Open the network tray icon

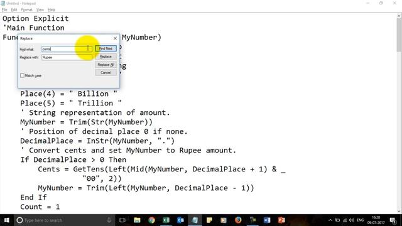[345, 220]
